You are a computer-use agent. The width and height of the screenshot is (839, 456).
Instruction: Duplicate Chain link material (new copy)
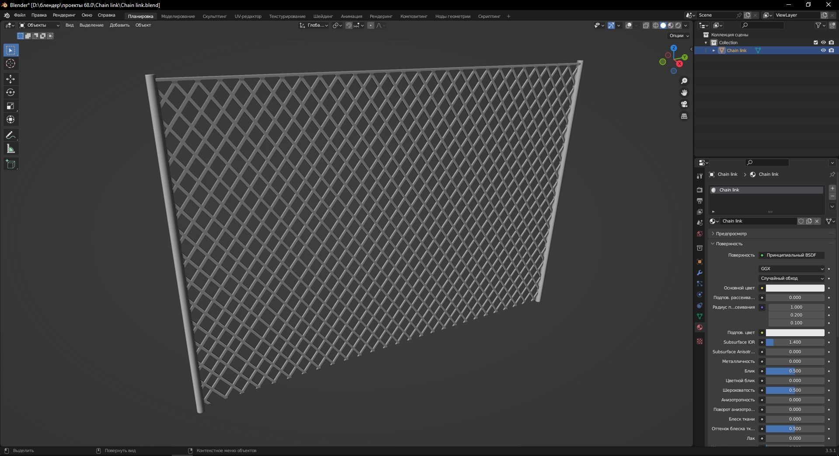coord(809,221)
